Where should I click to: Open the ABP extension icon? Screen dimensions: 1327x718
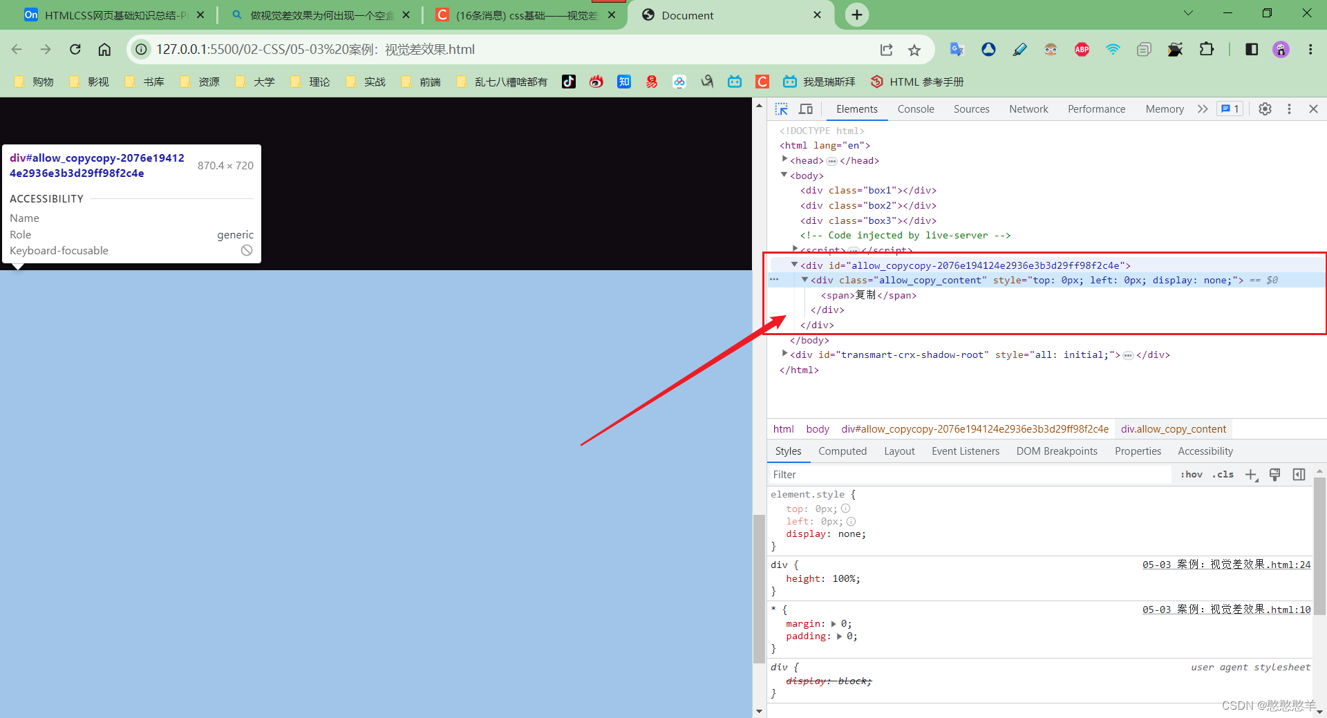pyautogui.click(x=1082, y=49)
